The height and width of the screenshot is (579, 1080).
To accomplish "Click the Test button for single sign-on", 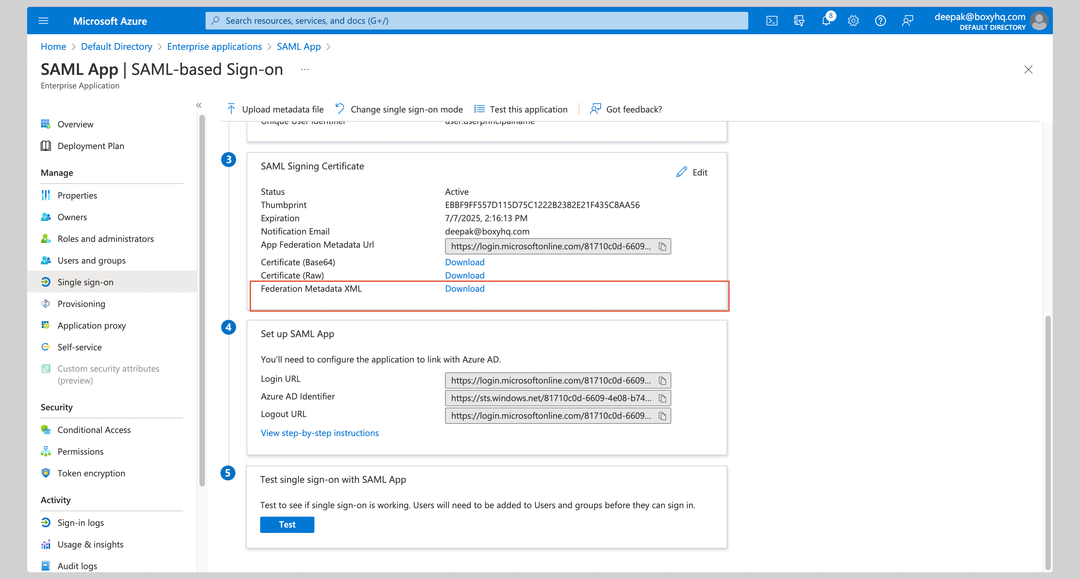I will click(287, 524).
